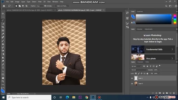This screenshot has height=100, width=178.
Task: Open the Opacity dropdown arrow
Action: pyautogui.click(x=159, y=70)
